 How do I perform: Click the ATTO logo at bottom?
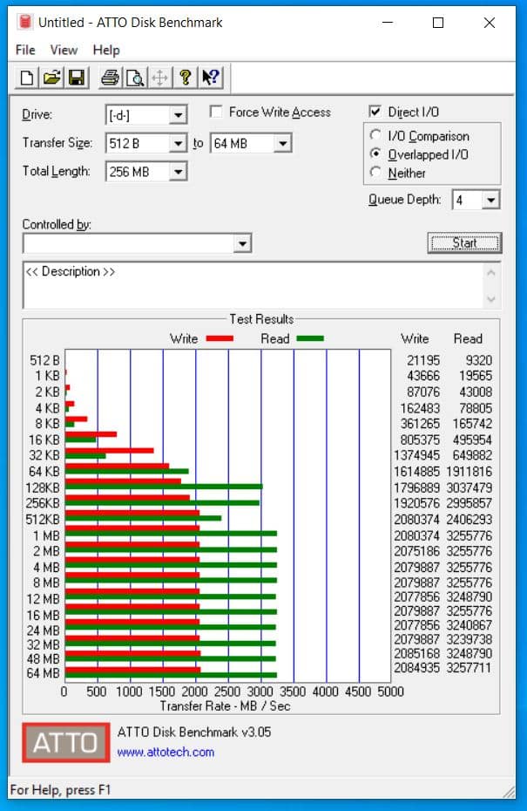click(x=65, y=743)
